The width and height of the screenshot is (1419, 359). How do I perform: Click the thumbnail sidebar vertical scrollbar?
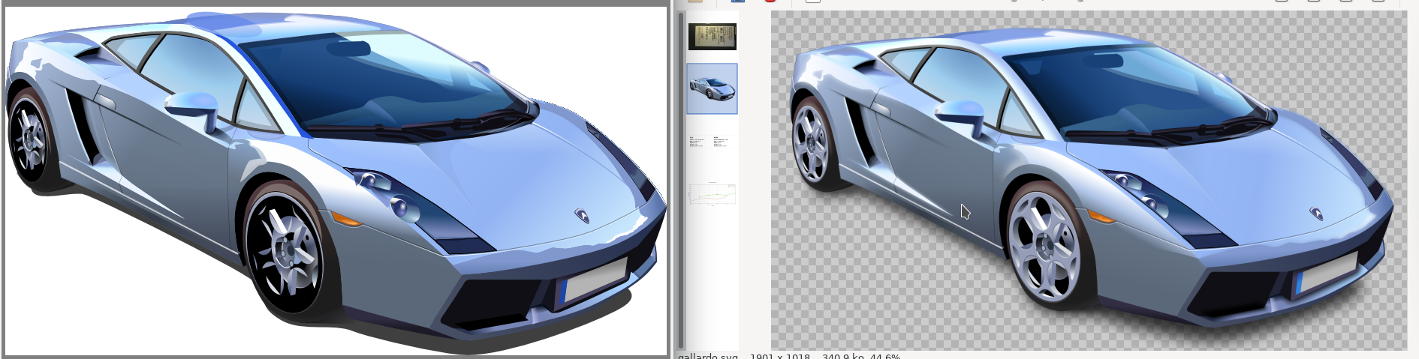(x=680, y=180)
